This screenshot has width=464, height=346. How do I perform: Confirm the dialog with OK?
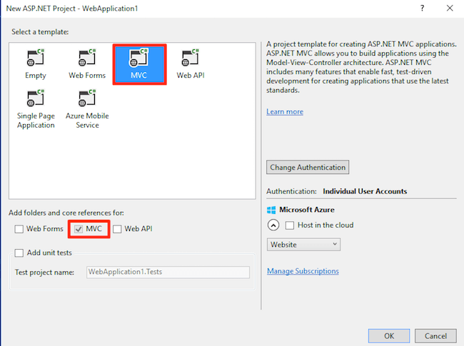[389, 336]
